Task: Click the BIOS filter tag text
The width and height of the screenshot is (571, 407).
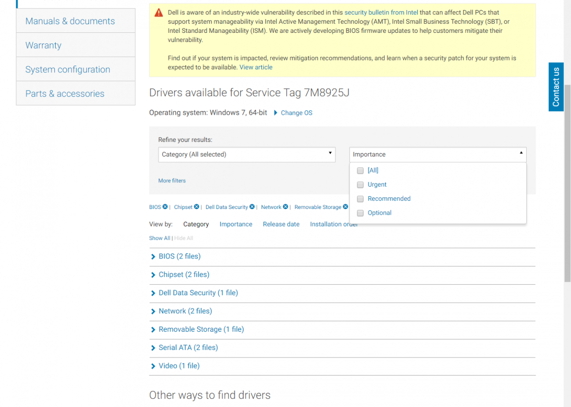Action: click(x=155, y=207)
